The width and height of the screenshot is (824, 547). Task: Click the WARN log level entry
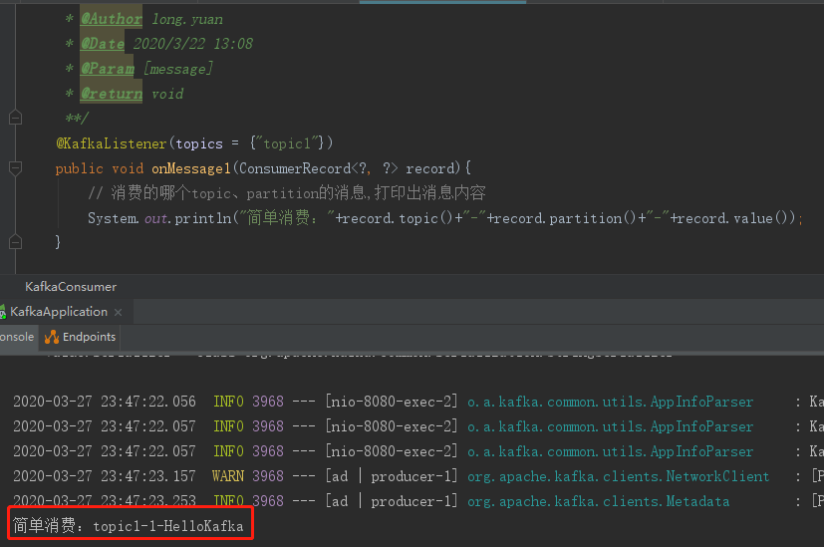point(227,476)
